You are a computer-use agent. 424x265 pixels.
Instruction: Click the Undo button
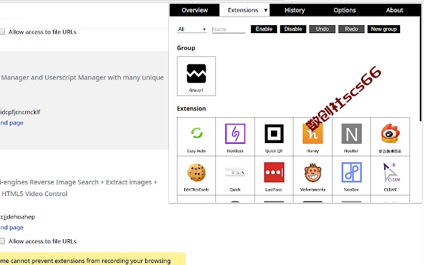click(323, 29)
